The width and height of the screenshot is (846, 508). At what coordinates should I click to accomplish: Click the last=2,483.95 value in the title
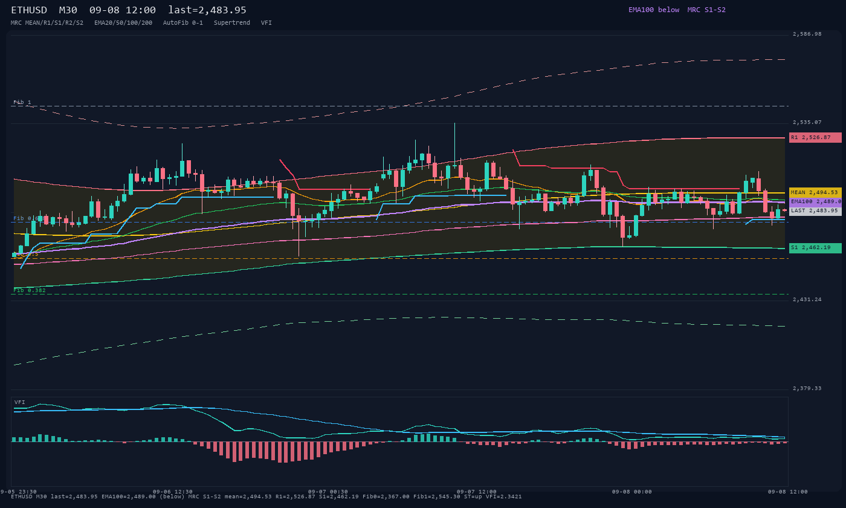(207, 10)
